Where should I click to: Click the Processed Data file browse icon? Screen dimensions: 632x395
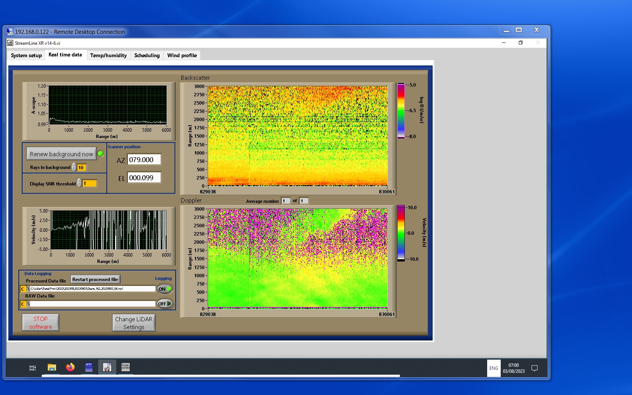click(28, 289)
